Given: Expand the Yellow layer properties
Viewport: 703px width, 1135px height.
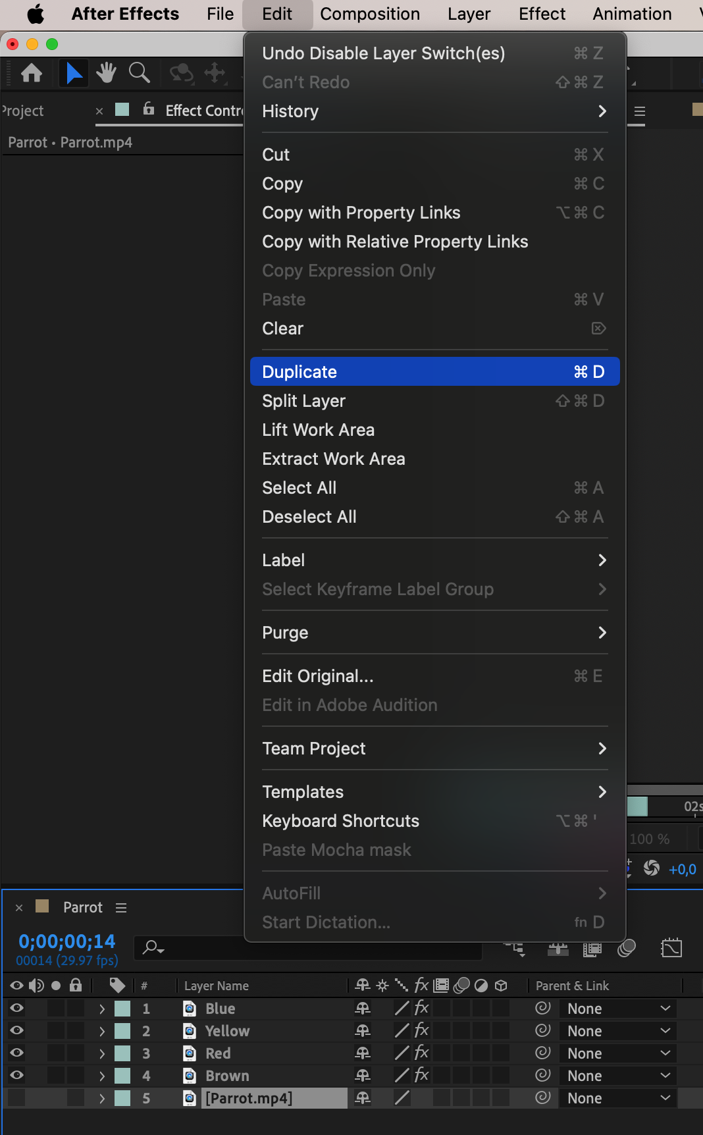Looking at the screenshot, I should tap(102, 1030).
